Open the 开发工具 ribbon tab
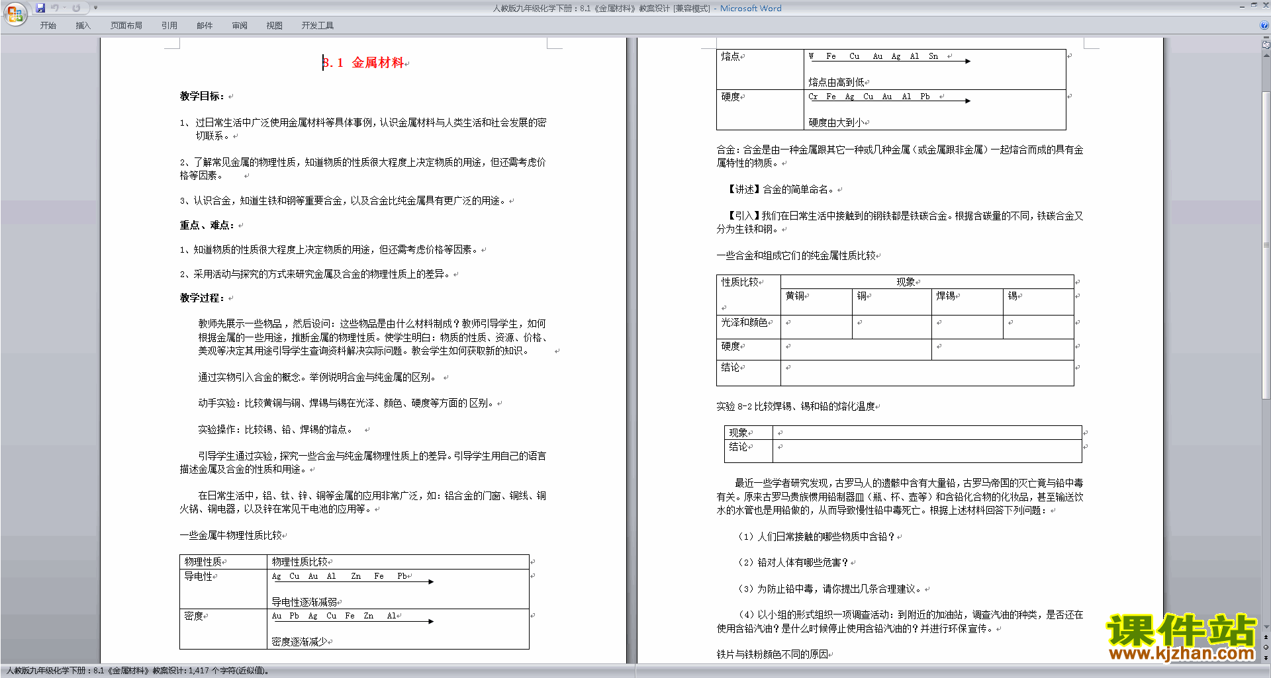 (318, 26)
